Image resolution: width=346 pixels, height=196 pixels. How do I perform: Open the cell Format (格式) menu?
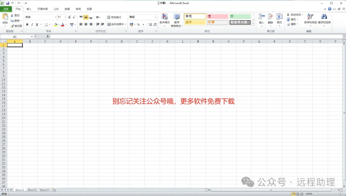point(279,20)
